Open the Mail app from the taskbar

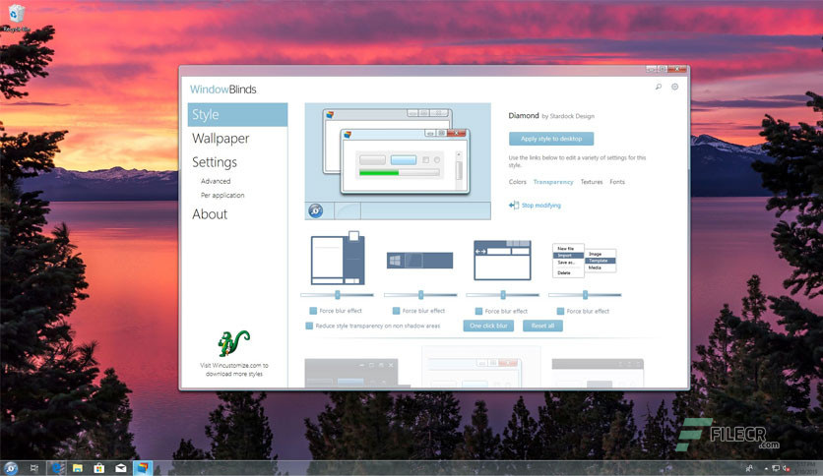tap(121, 467)
